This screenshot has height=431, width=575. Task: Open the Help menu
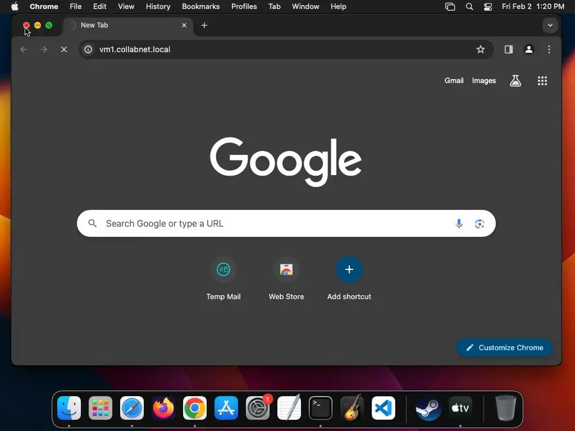tap(338, 7)
